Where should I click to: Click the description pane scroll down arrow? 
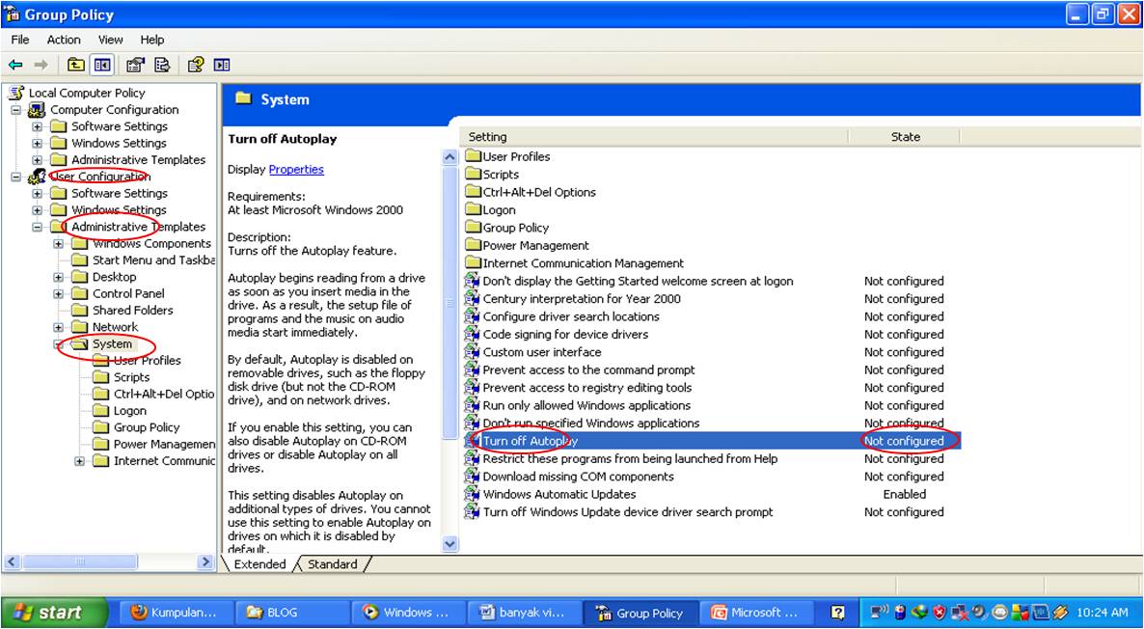pyautogui.click(x=450, y=544)
